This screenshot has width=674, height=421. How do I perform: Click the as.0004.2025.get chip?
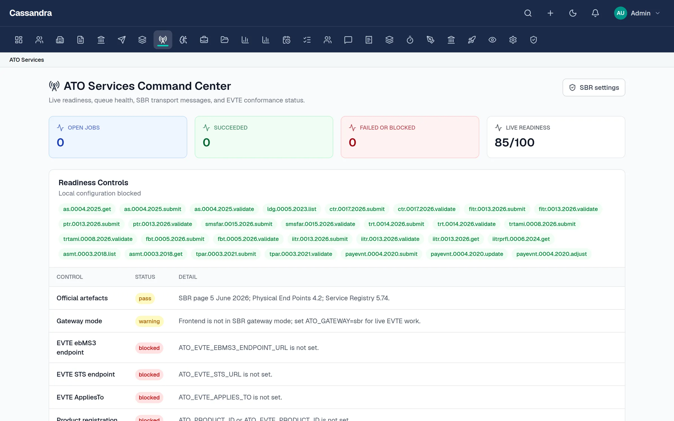pos(87,209)
